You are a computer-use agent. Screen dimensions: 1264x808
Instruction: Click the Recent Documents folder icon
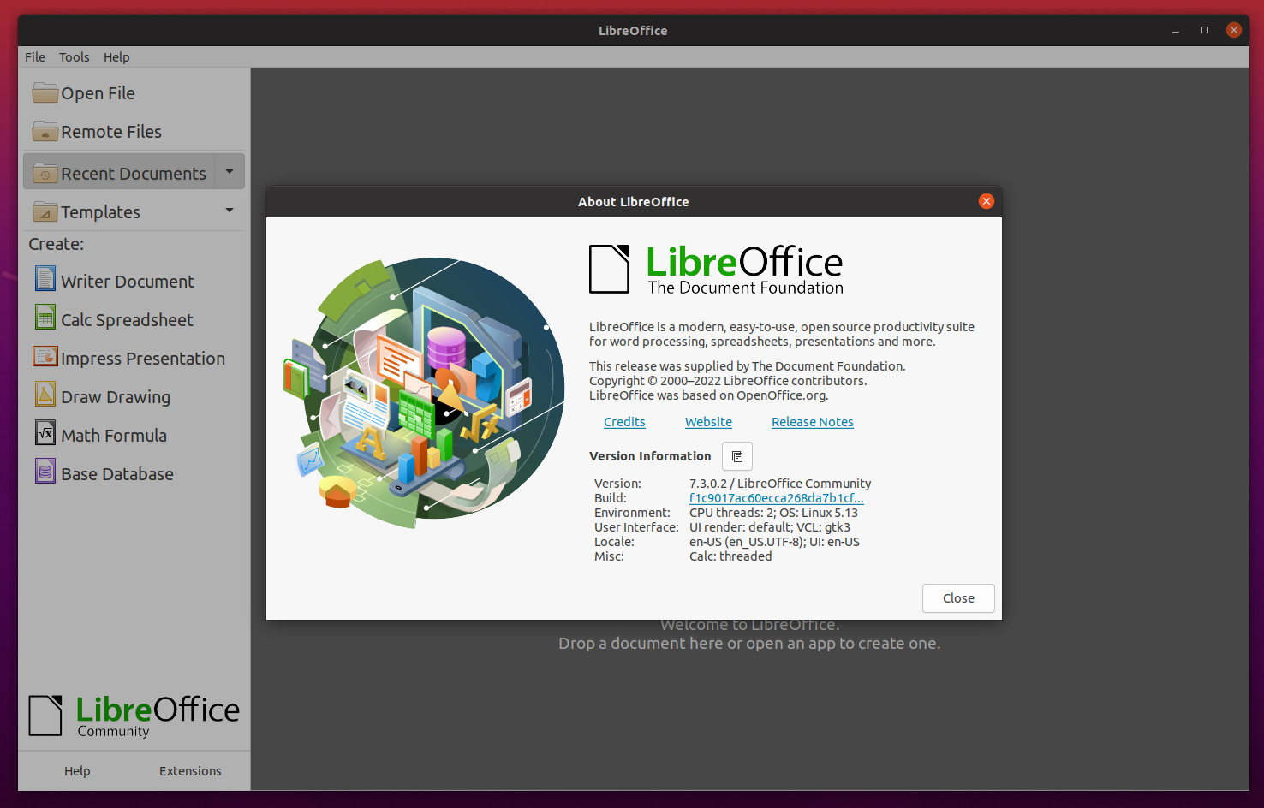click(45, 173)
